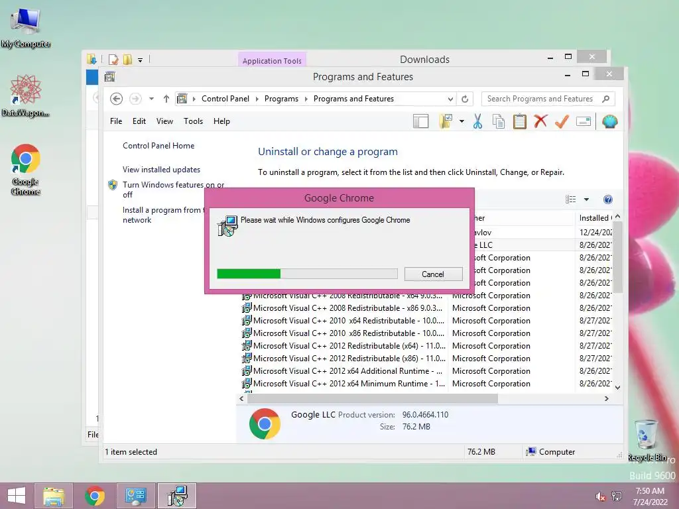Image resolution: width=679 pixels, height=509 pixels.
Task: Click the vertical scrollbar down arrow
Action: tap(618, 388)
